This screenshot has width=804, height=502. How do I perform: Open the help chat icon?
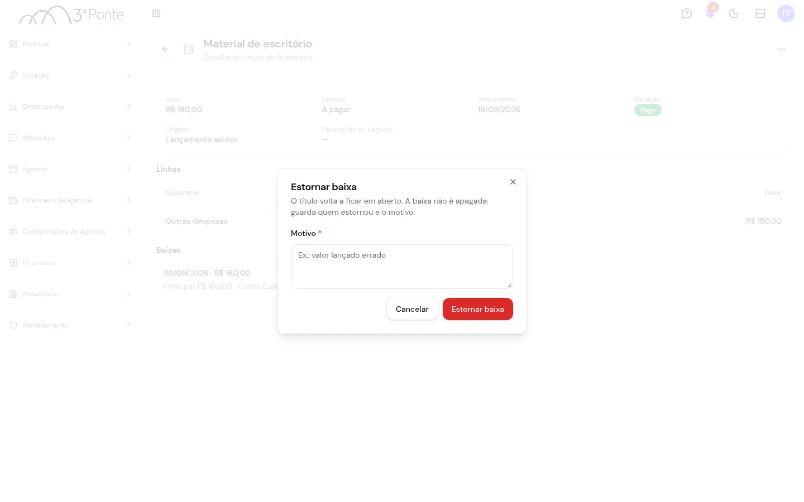pyautogui.click(x=687, y=13)
